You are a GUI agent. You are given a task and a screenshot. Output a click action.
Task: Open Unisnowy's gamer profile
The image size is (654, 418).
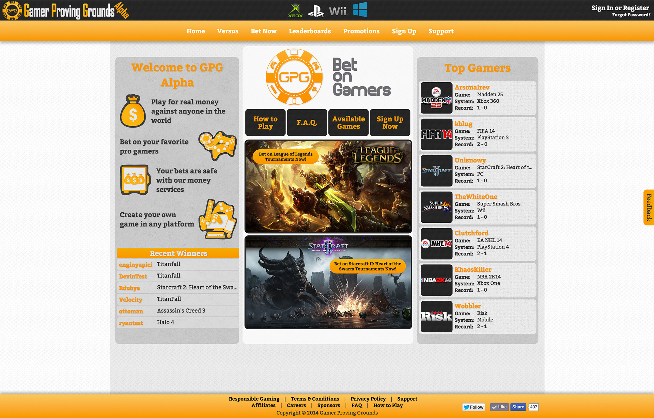(470, 160)
